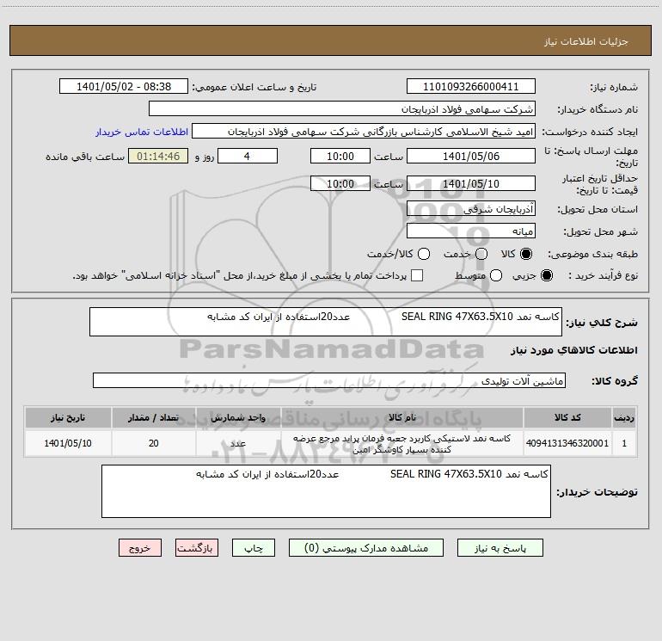Click the ردیف column header
This screenshot has height=641, width=662.
point(624,417)
